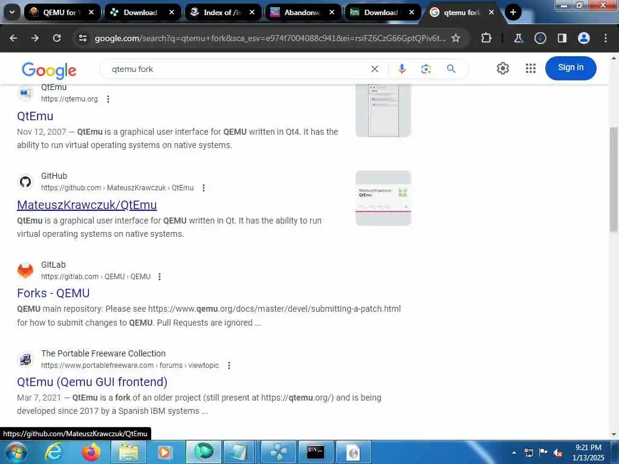Viewport: 619px width, 464px height.
Task: Open more options for Portable Freeware result
Action: [229, 366]
